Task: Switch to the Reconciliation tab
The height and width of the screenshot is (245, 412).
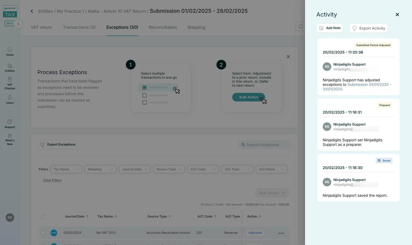Action: coord(163,27)
